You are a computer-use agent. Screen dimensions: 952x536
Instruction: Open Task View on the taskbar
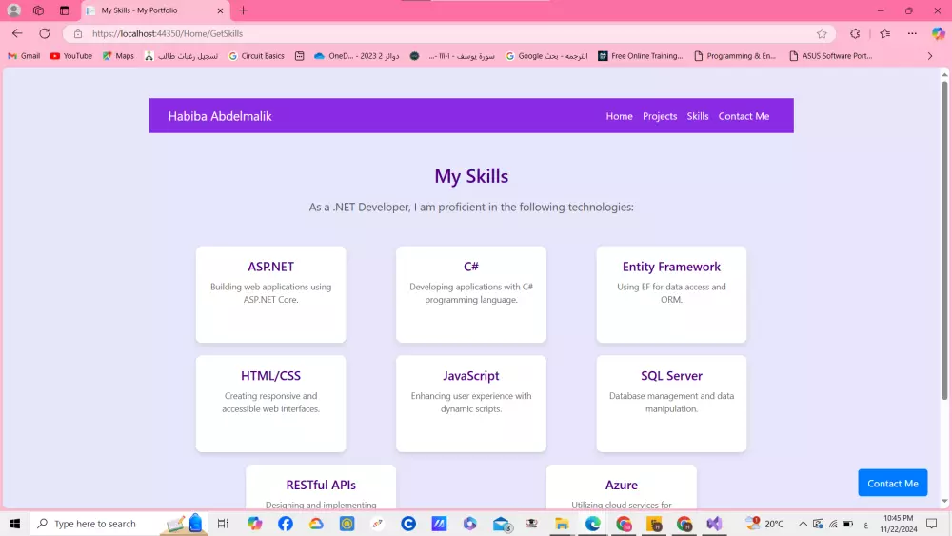coord(223,524)
